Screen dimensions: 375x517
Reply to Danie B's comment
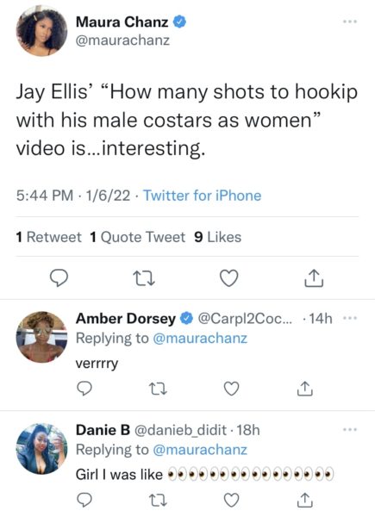pos(84,500)
